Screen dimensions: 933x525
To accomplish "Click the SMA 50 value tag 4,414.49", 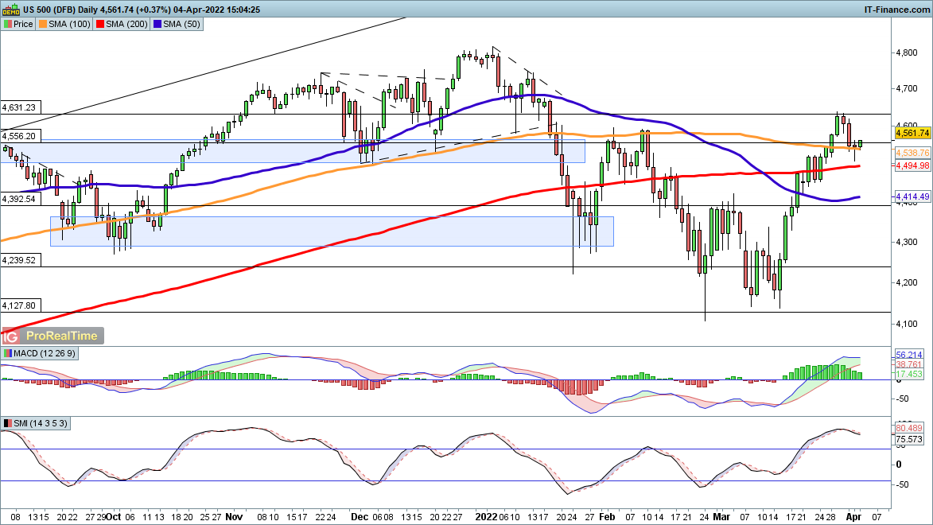I will (x=912, y=196).
